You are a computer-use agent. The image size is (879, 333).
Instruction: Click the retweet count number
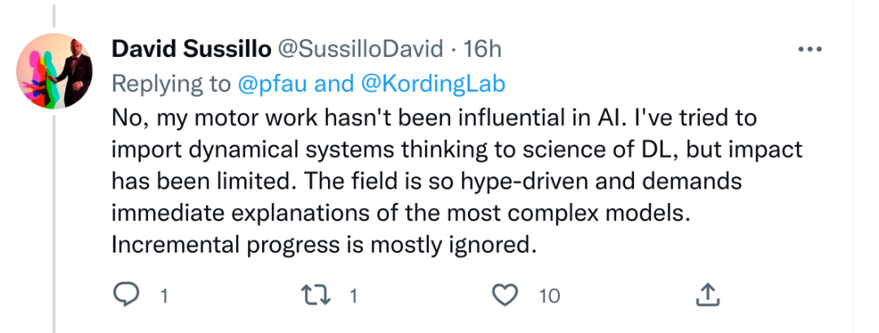coord(353,296)
